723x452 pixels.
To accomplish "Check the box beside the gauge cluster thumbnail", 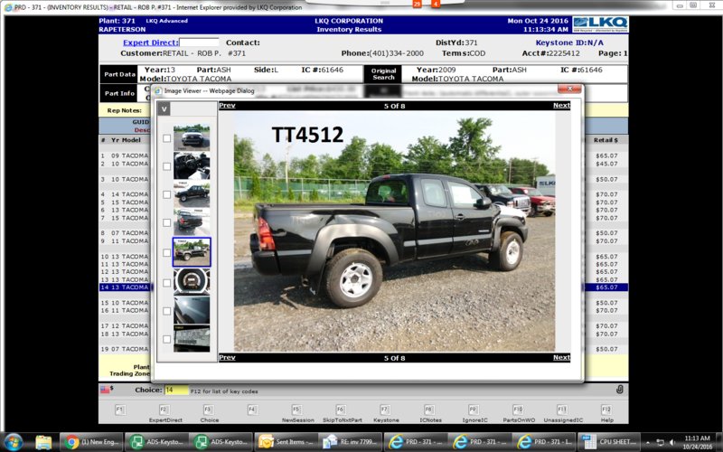I will pyautogui.click(x=167, y=282).
